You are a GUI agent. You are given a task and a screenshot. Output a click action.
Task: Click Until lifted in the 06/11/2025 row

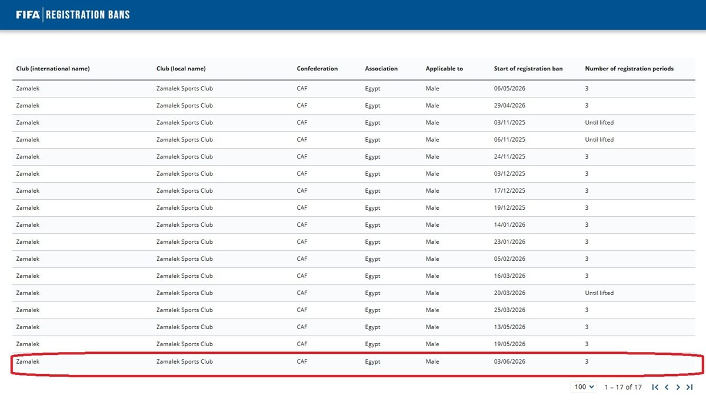(600, 140)
